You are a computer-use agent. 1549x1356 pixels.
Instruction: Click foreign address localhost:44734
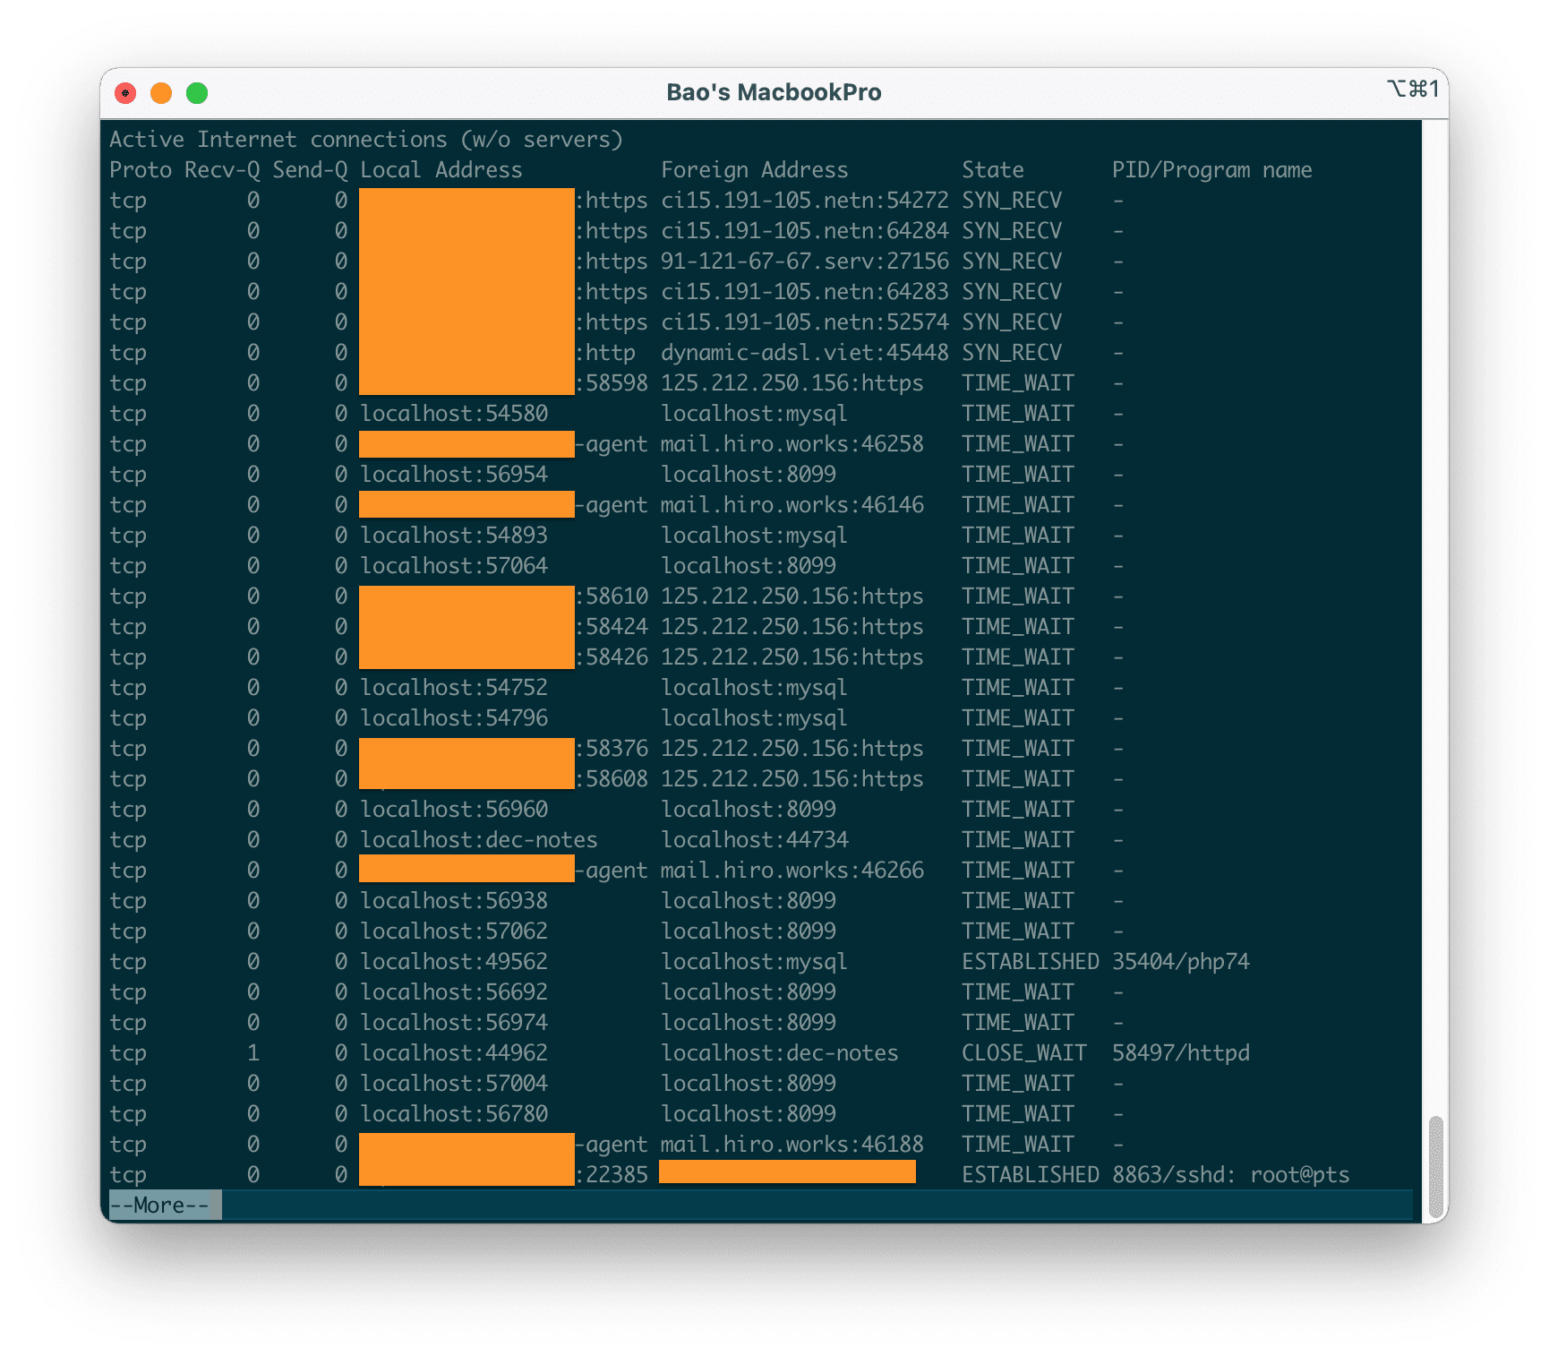[x=755, y=840]
